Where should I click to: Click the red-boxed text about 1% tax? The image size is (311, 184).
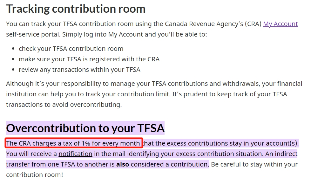tap(73, 143)
